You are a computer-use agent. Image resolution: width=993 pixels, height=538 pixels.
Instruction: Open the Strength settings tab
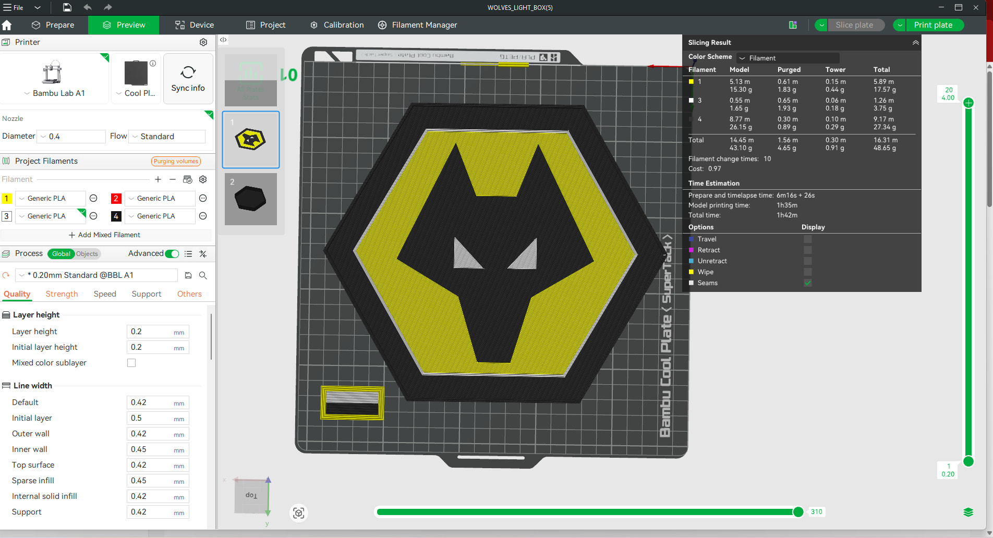[x=62, y=294]
